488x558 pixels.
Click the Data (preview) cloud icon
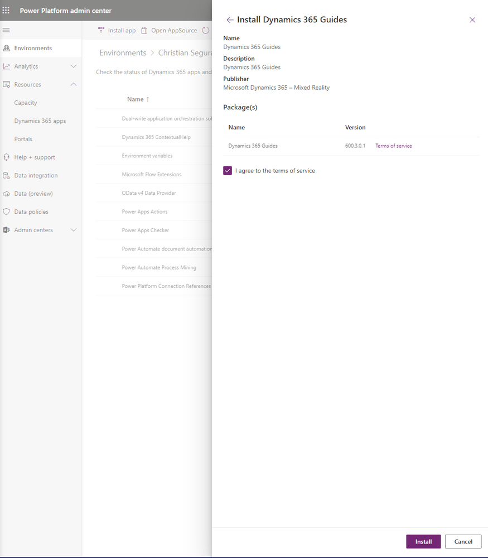[6, 194]
